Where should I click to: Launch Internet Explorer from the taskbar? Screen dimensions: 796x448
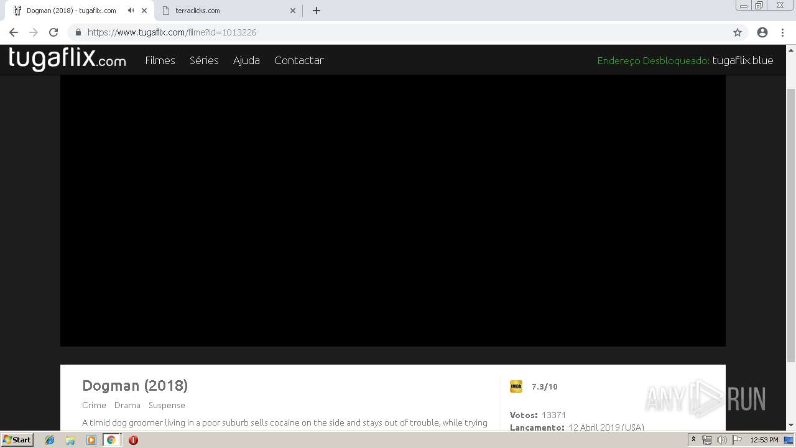click(50, 440)
